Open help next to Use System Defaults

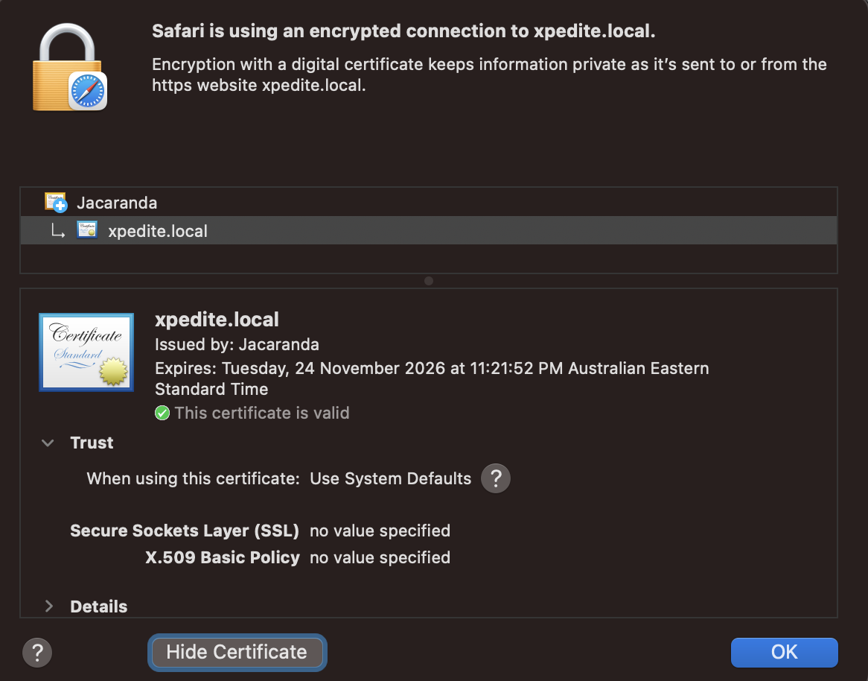tap(496, 478)
